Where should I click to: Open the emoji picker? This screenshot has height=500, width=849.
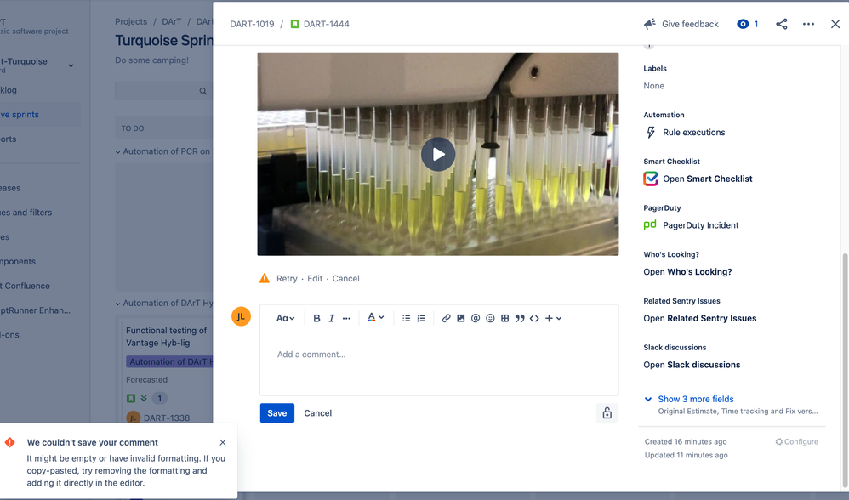click(x=490, y=318)
